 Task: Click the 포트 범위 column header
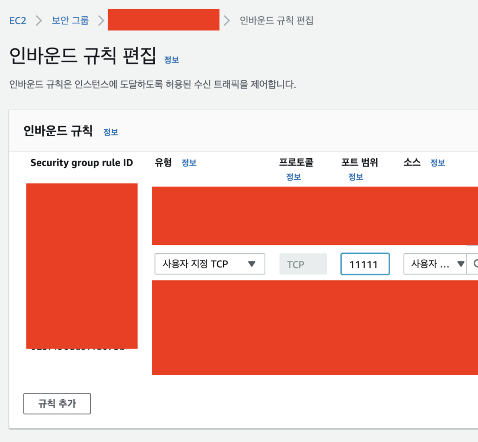tap(360, 162)
